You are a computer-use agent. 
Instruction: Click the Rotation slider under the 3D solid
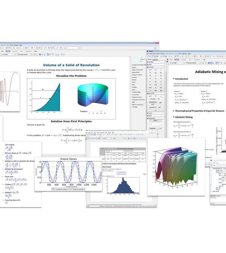coord(97,111)
